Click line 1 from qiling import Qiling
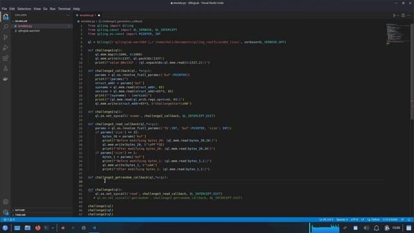 [x=111, y=26]
